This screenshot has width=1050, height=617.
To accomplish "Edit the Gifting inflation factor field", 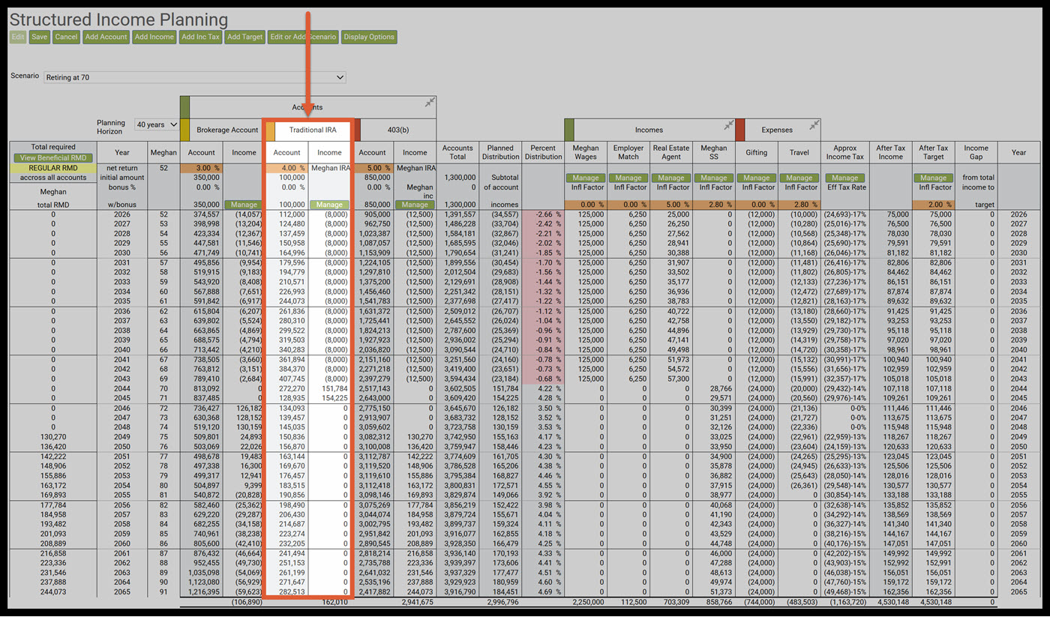I will 757,205.
